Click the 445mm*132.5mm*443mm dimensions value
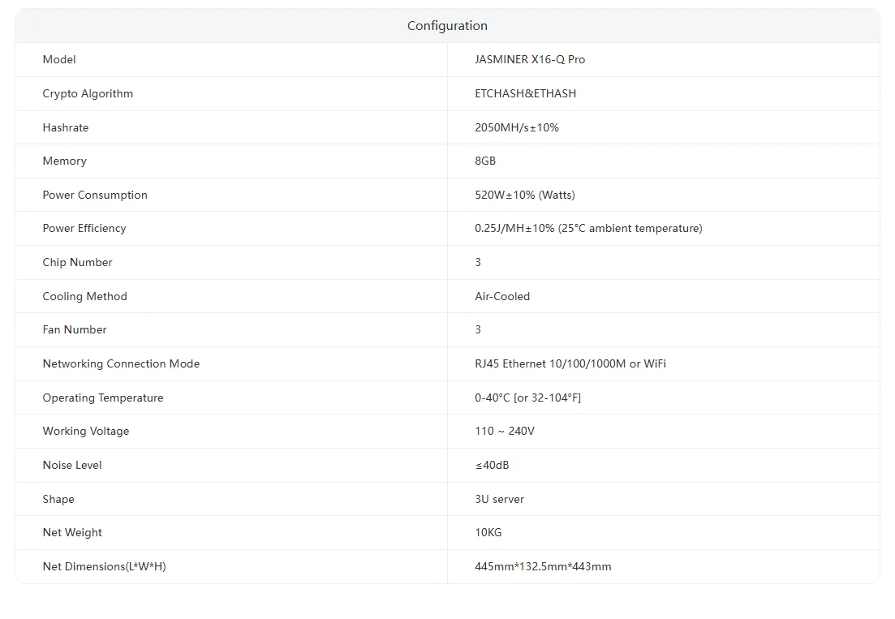Image resolution: width=895 pixels, height=619 pixels. pos(542,566)
